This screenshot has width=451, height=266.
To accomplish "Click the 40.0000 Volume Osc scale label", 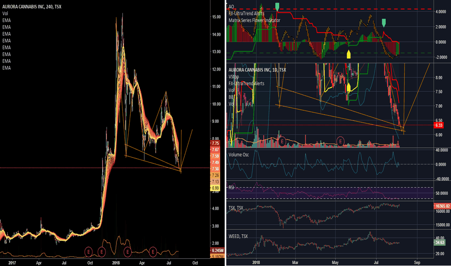I will [x=442, y=150].
